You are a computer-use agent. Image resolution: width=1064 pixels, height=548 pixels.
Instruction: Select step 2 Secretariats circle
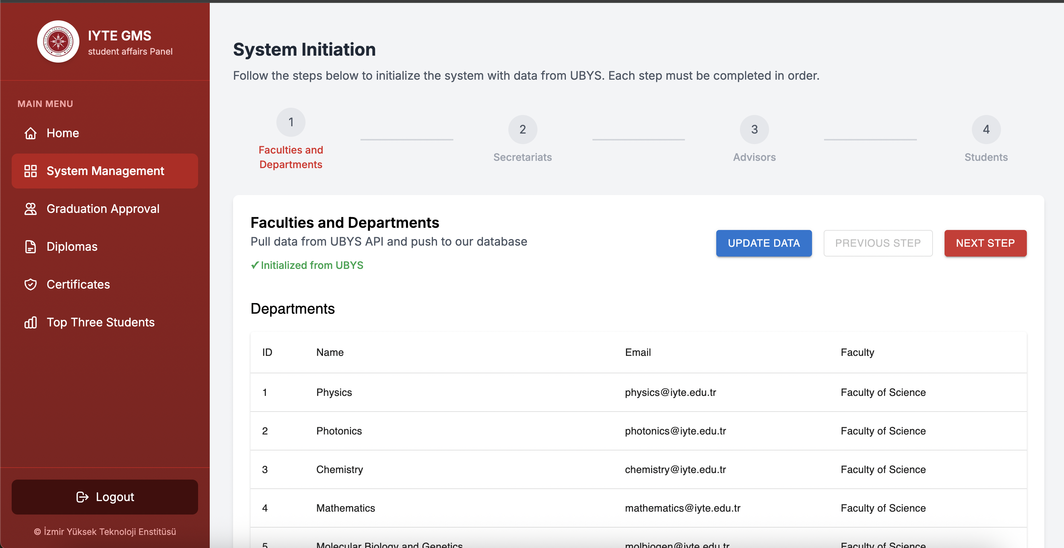click(x=523, y=130)
